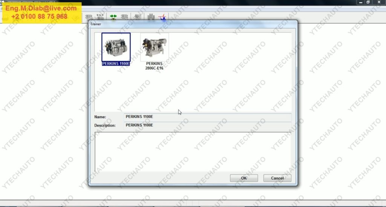Image resolution: width=386 pixels, height=207 pixels.
Task: Restore down the main application window
Action: (368, 2)
